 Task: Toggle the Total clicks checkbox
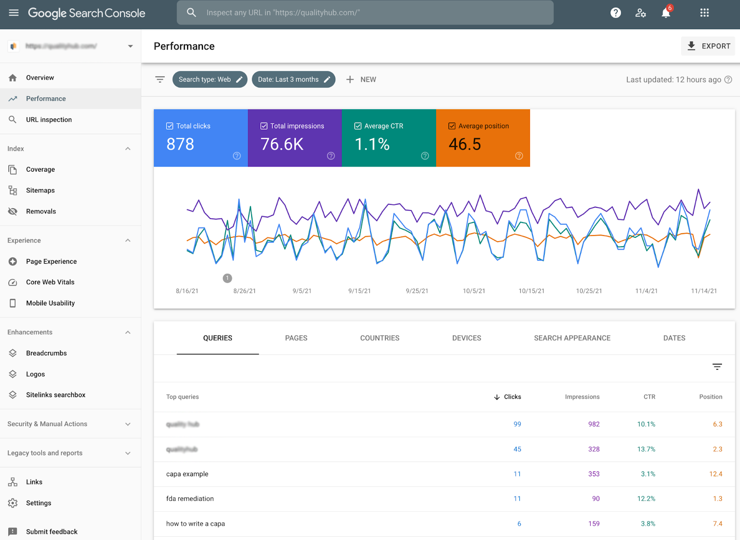170,126
